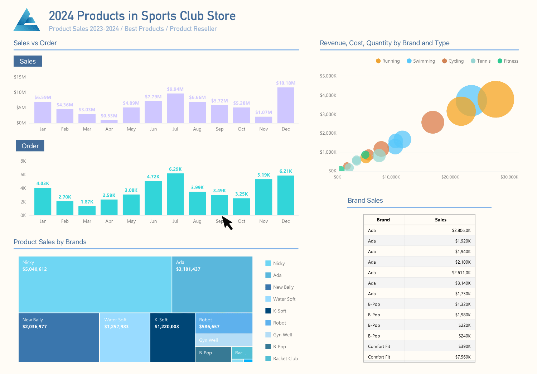Click the Nicky treemap tile
Image resolution: width=537 pixels, height=374 pixels.
tap(95, 284)
